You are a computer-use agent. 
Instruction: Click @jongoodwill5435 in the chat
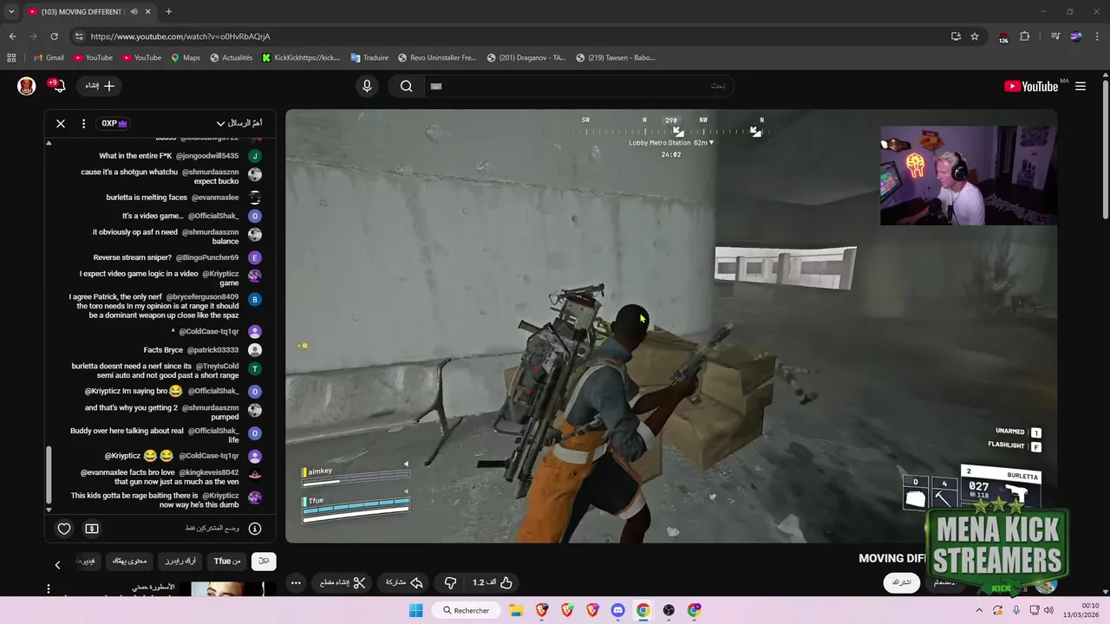point(207,156)
